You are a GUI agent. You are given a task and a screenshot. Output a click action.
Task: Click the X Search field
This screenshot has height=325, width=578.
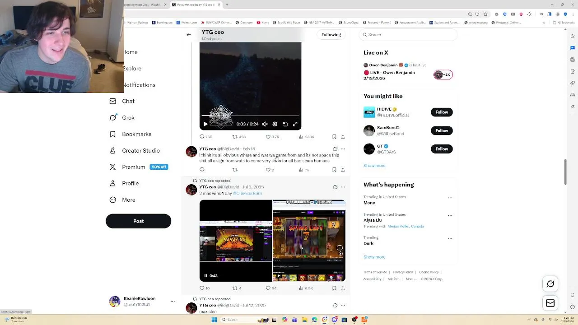(x=409, y=35)
